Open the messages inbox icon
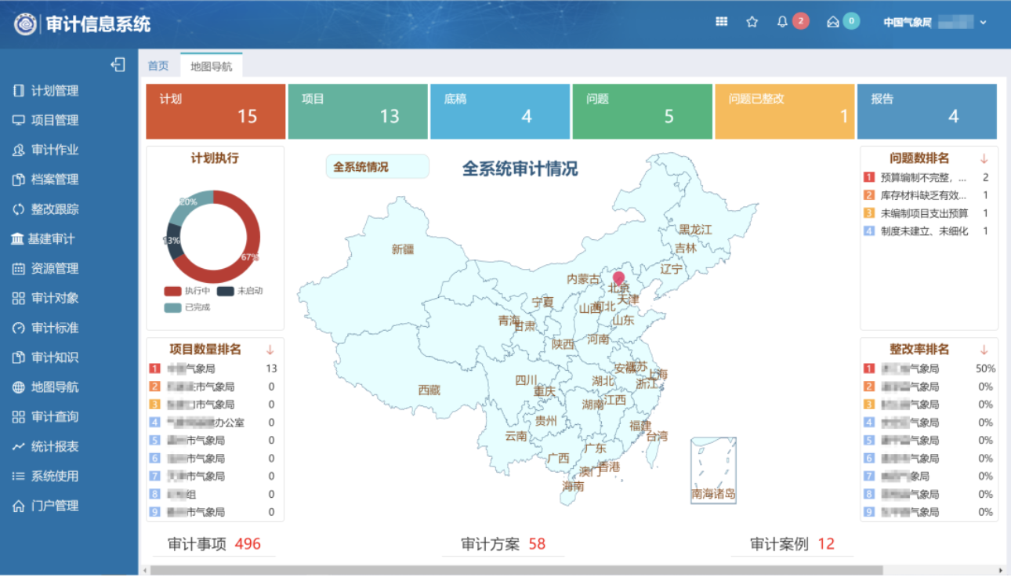Screen dimensions: 1011x577 click(x=832, y=22)
